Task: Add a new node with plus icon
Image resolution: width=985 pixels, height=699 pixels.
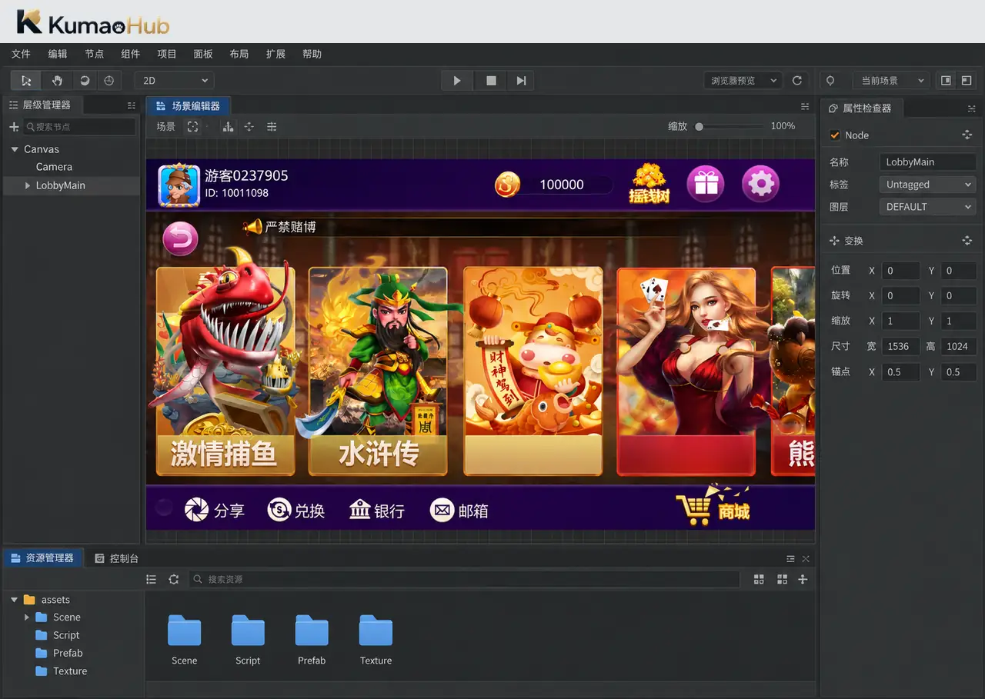Action: (x=14, y=127)
